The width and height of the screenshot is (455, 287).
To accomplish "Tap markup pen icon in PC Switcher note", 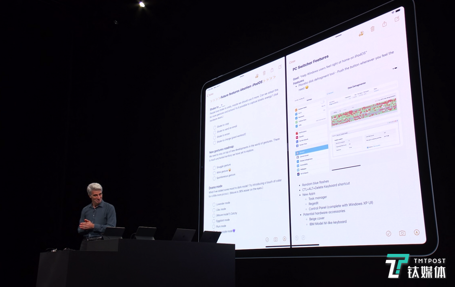I will pyautogui.click(x=416, y=232).
